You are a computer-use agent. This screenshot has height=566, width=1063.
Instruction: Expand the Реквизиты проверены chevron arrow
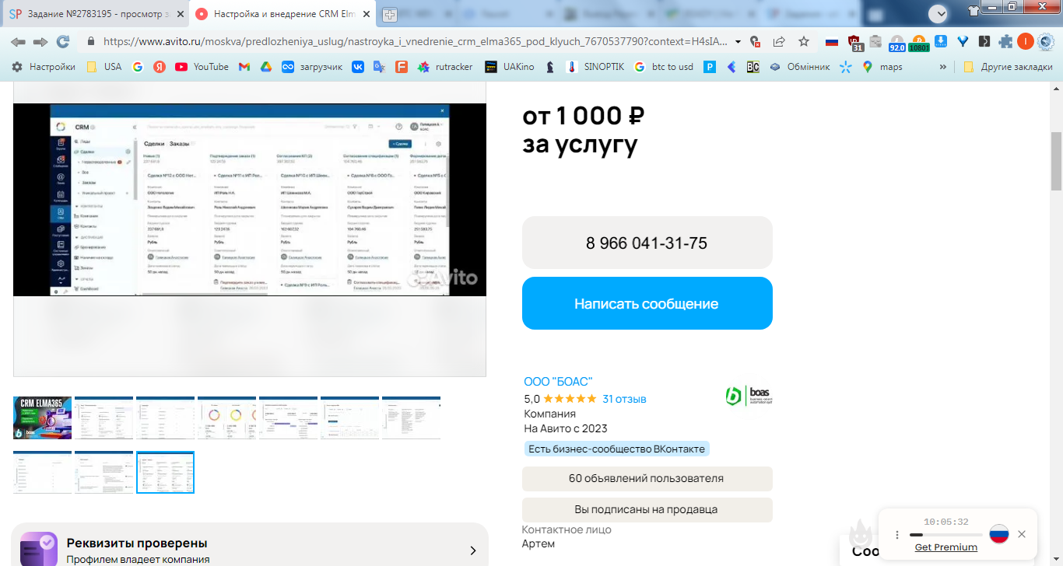pyautogui.click(x=473, y=550)
